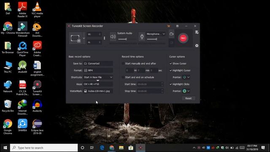The width and height of the screenshot is (270, 152).
Task: Click the aspect ratio lock icon
Action: (x=104, y=38)
